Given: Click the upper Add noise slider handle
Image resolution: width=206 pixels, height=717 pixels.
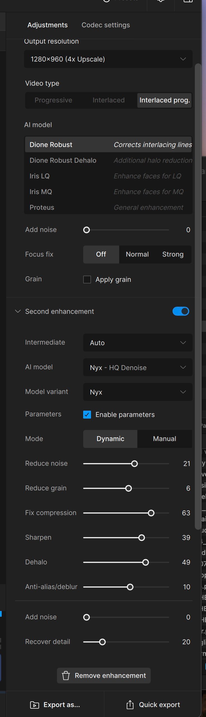Looking at the screenshot, I should pos(87,230).
